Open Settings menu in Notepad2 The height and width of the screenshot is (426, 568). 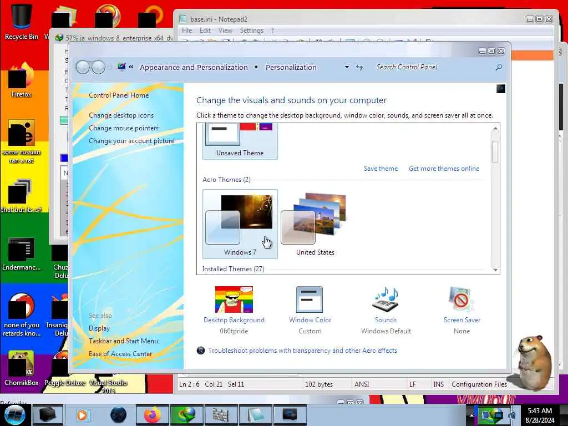point(251,31)
